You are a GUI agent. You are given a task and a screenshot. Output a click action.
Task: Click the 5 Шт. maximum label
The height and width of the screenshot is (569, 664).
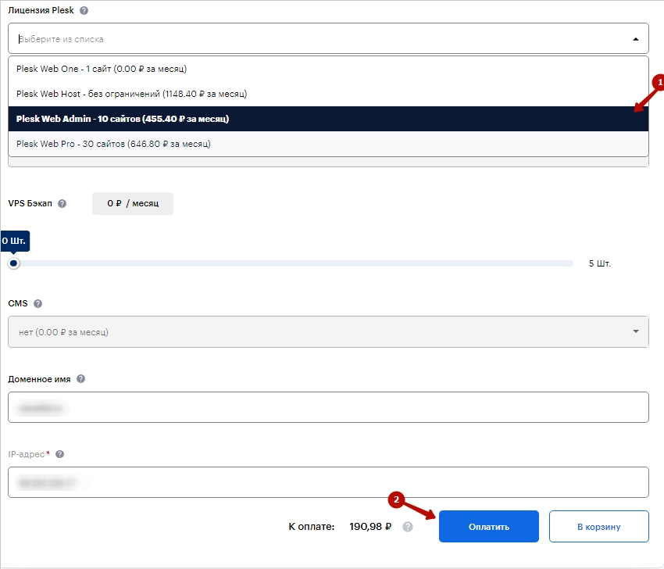click(x=599, y=263)
